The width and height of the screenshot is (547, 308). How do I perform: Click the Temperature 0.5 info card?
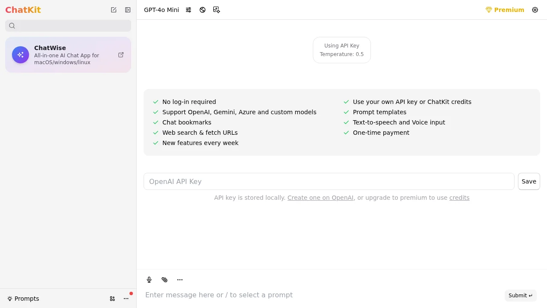(x=341, y=50)
